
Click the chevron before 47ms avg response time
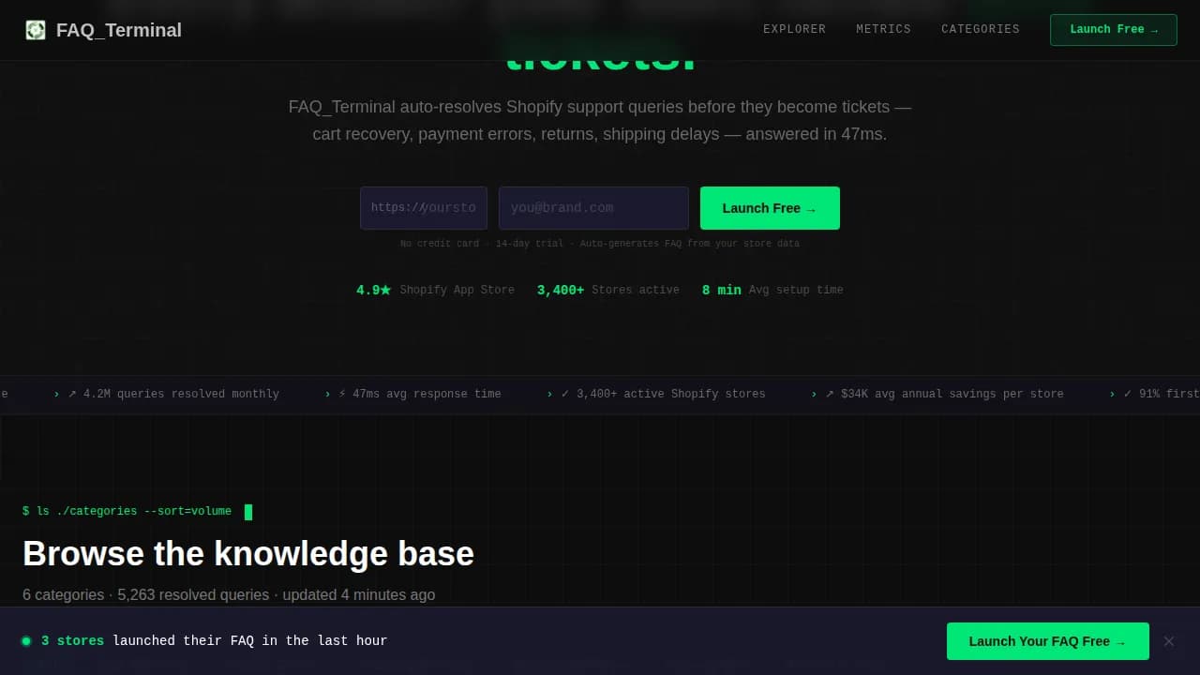327,394
